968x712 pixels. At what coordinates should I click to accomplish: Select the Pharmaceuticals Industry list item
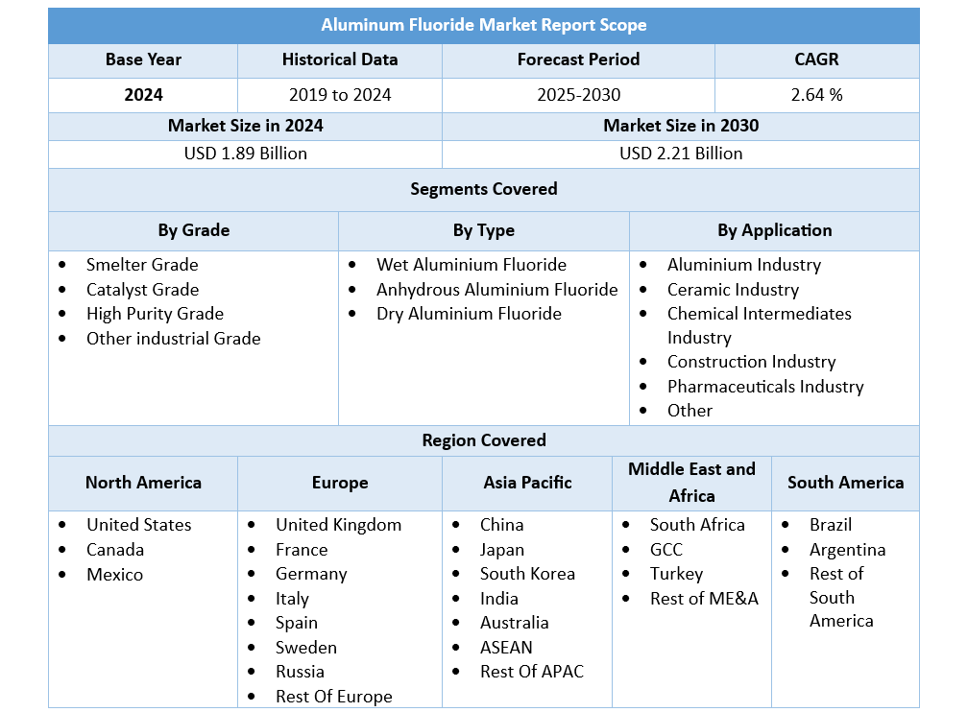[x=765, y=387]
